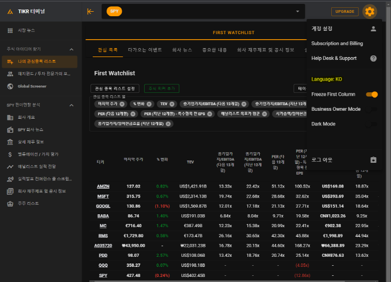The image size is (391, 282).
Task: Click SPY 회사 뉴스 radio icon
Action: [10, 130]
